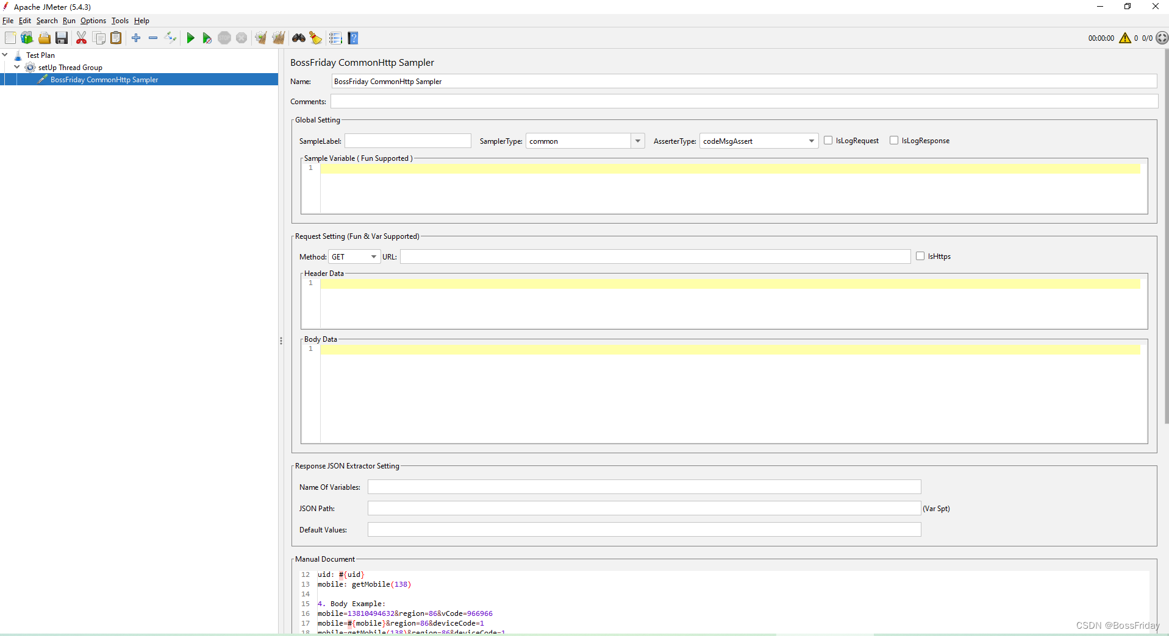1169x636 pixels.
Task: Click the Reset search icon
Action: click(x=316, y=38)
